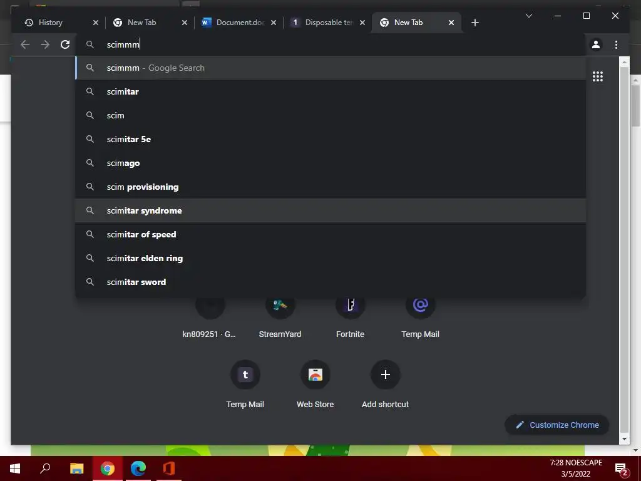Click the New Tab page scrollbar up arrow

coord(624,62)
